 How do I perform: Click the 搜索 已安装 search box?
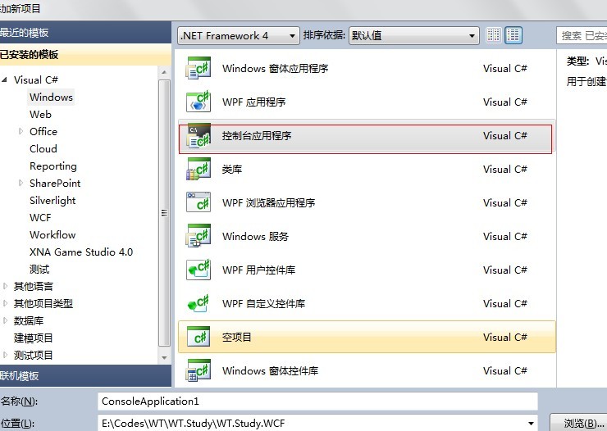coord(582,35)
